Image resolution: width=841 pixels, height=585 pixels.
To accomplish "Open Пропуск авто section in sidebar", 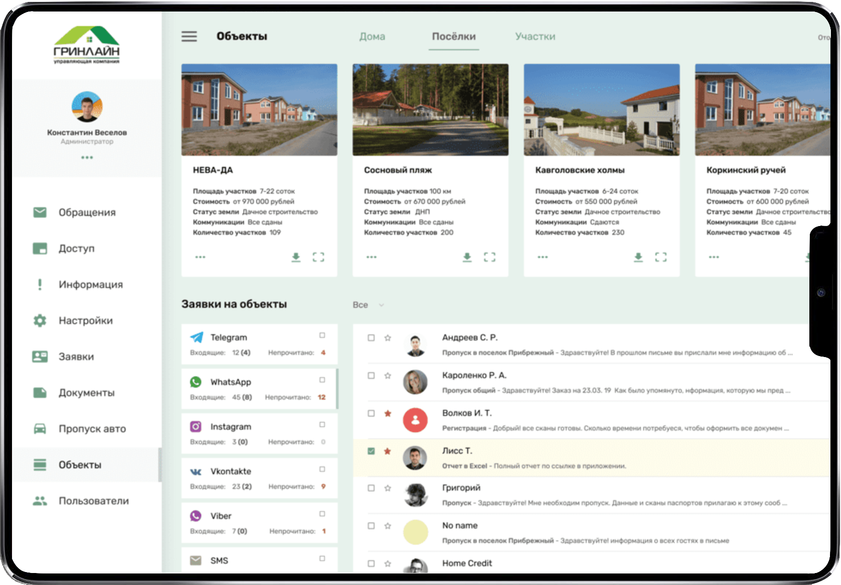I will click(92, 429).
